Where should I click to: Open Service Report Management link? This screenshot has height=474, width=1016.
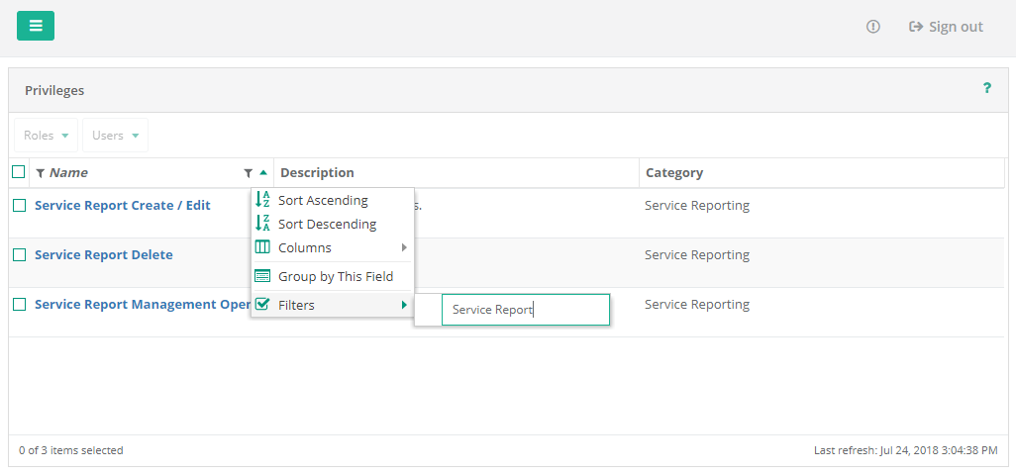(x=143, y=305)
